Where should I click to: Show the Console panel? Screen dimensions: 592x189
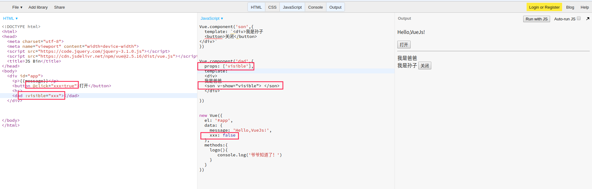(315, 7)
